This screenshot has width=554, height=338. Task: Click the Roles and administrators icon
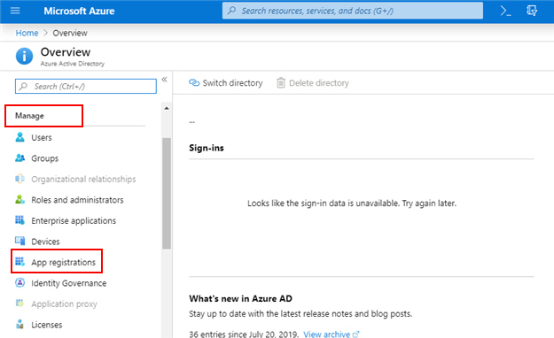20,199
